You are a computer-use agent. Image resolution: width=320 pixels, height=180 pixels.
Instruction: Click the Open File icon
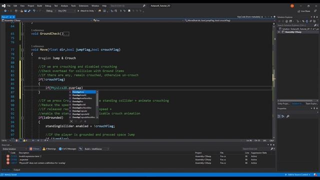pos(21,11)
